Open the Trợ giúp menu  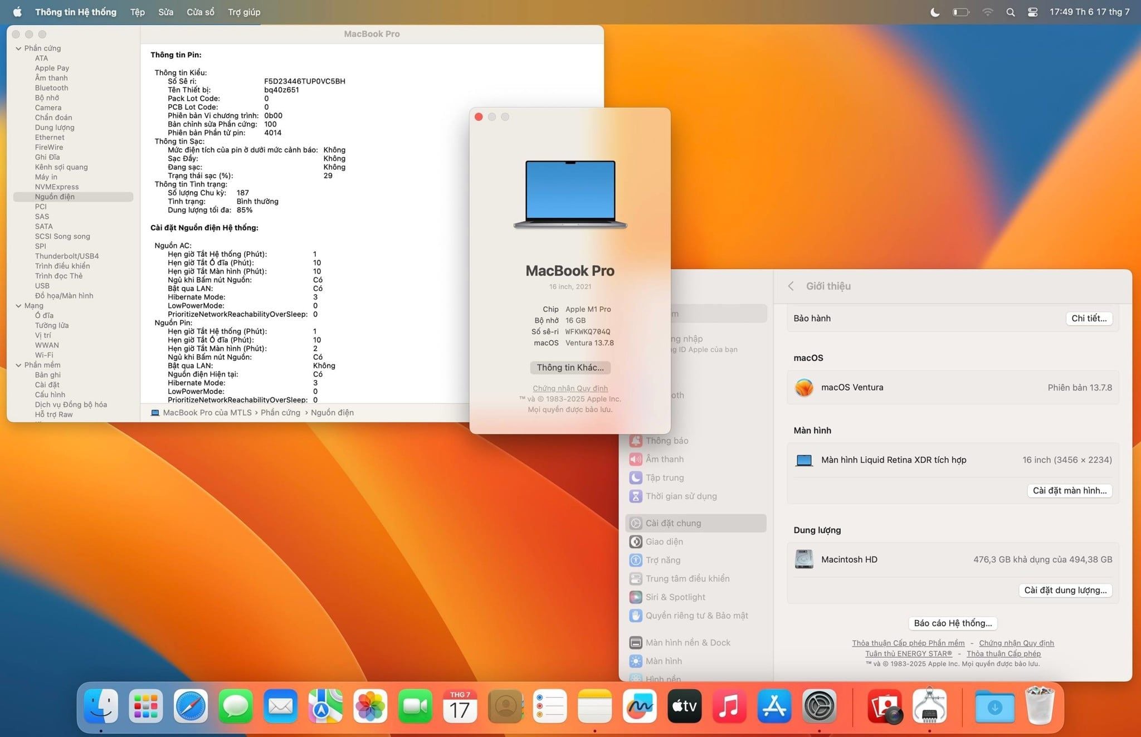(244, 12)
